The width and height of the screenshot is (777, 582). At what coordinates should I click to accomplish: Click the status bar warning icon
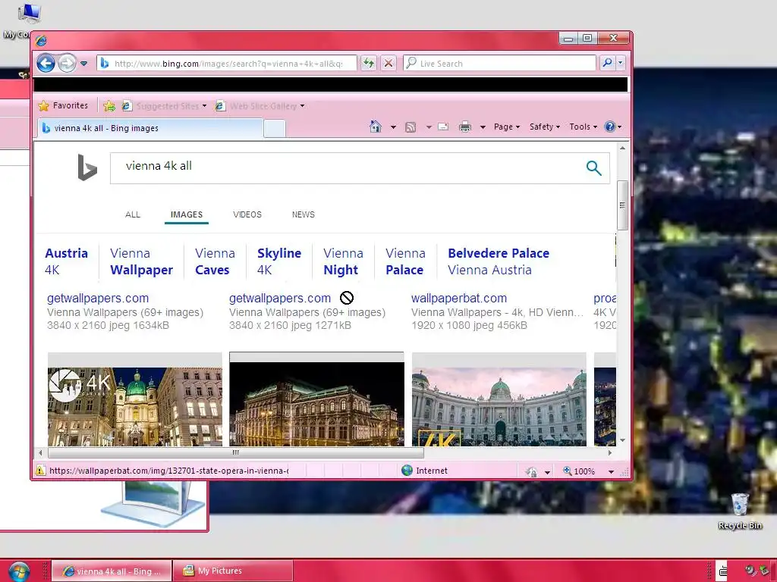(40, 471)
